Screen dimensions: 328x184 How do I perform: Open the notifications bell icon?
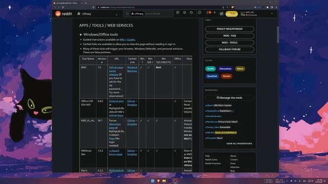(x=208, y=12)
